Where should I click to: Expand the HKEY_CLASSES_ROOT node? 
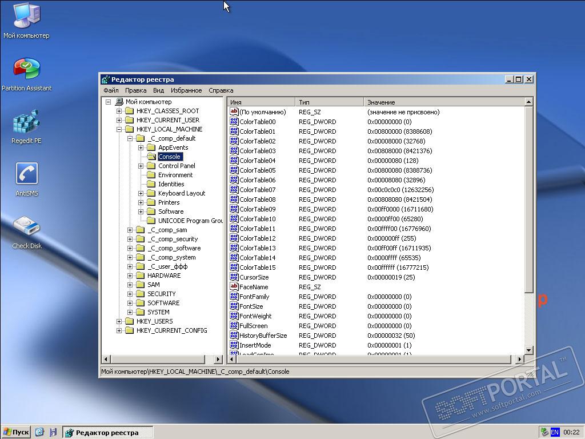click(119, 111)
